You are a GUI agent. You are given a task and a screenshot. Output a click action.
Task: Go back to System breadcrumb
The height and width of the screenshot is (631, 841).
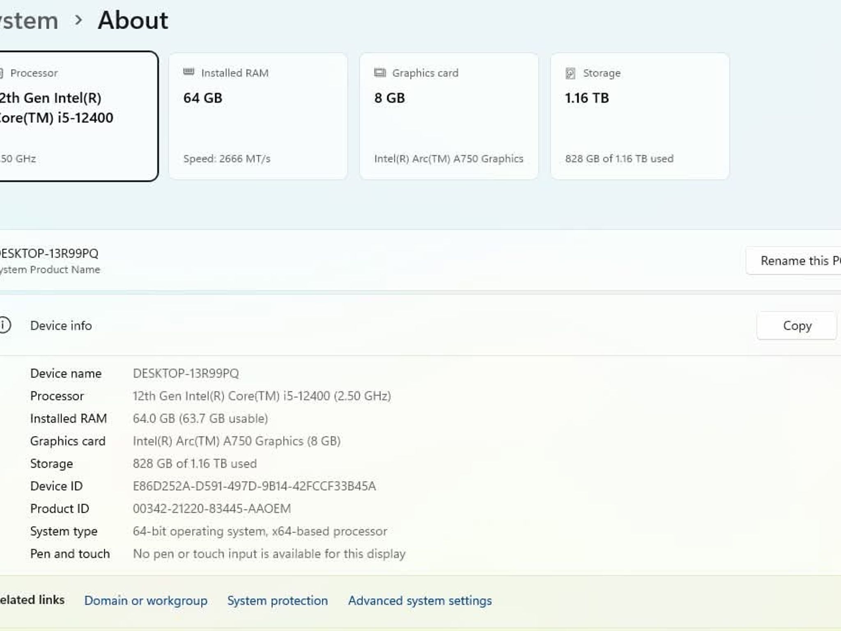29,21
